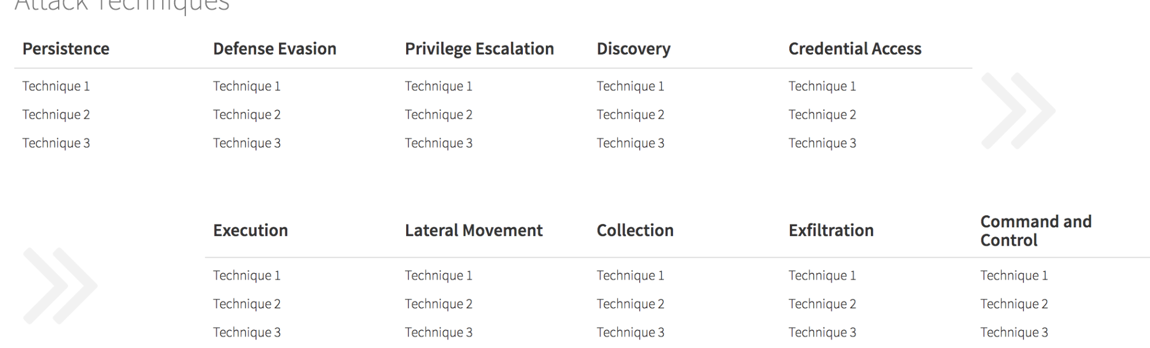The height and width of the screenshot is (348, 1150).
Task: Click the Privilege Escalation heading
Action: (479, 49)
